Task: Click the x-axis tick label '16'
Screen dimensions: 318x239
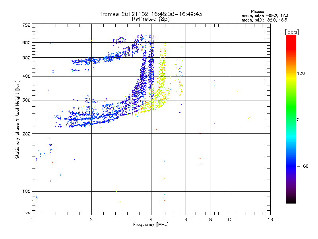Action: (x=270, y=219)
